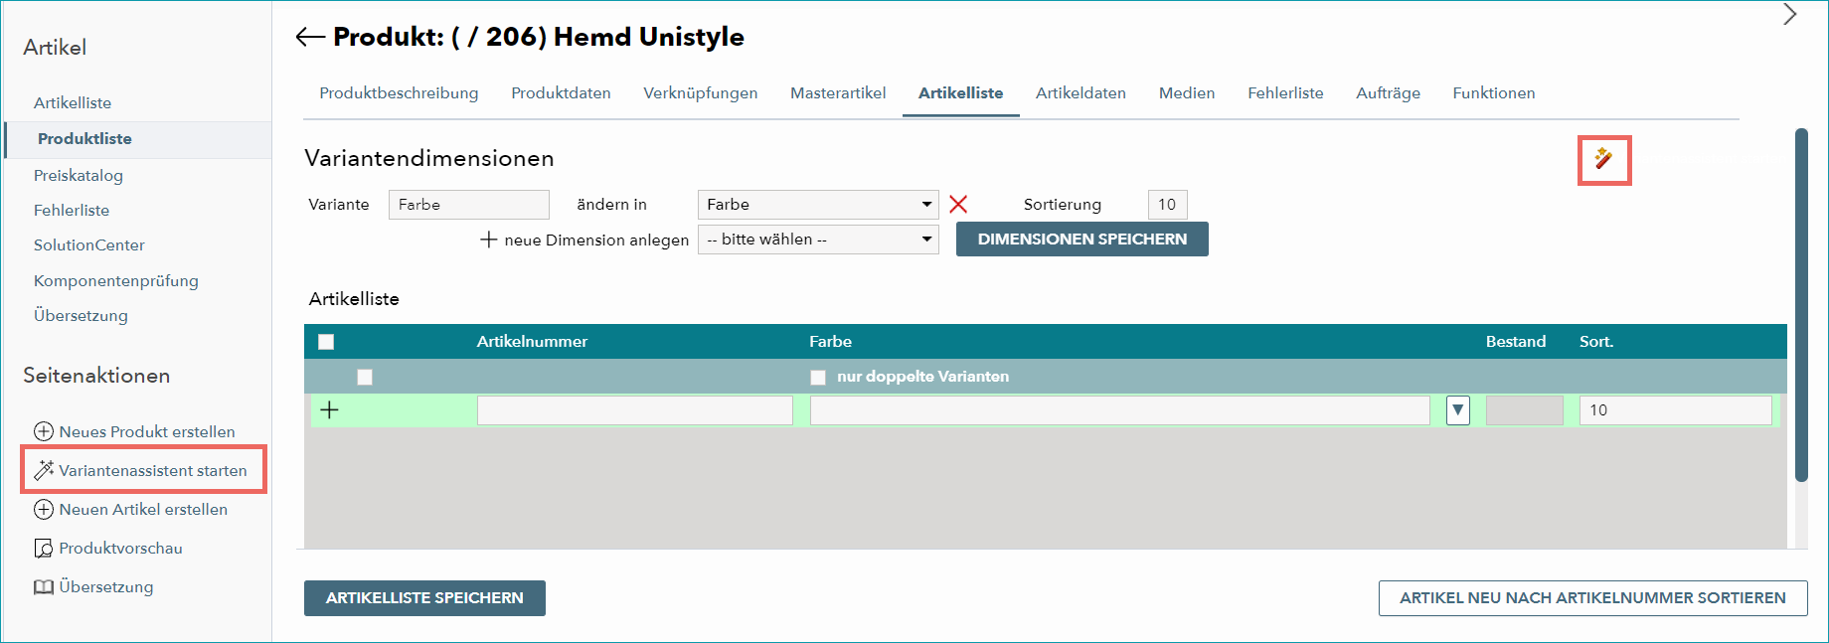This screenshot has width=1829, height=643.
Task: Click the chevron arrow at top right corner
Action: [x=1789, y=15]
